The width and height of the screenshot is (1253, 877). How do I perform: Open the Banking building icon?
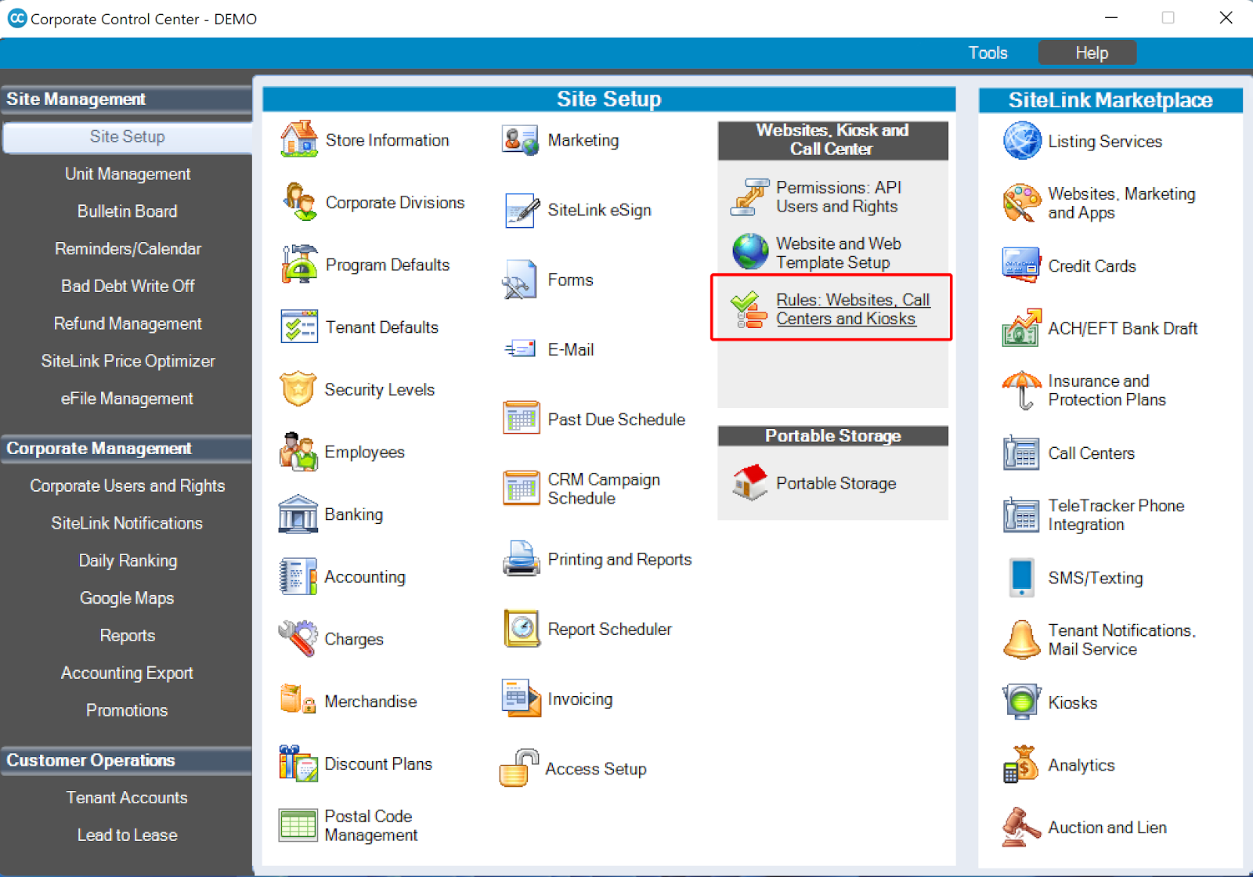coord(298,514)
